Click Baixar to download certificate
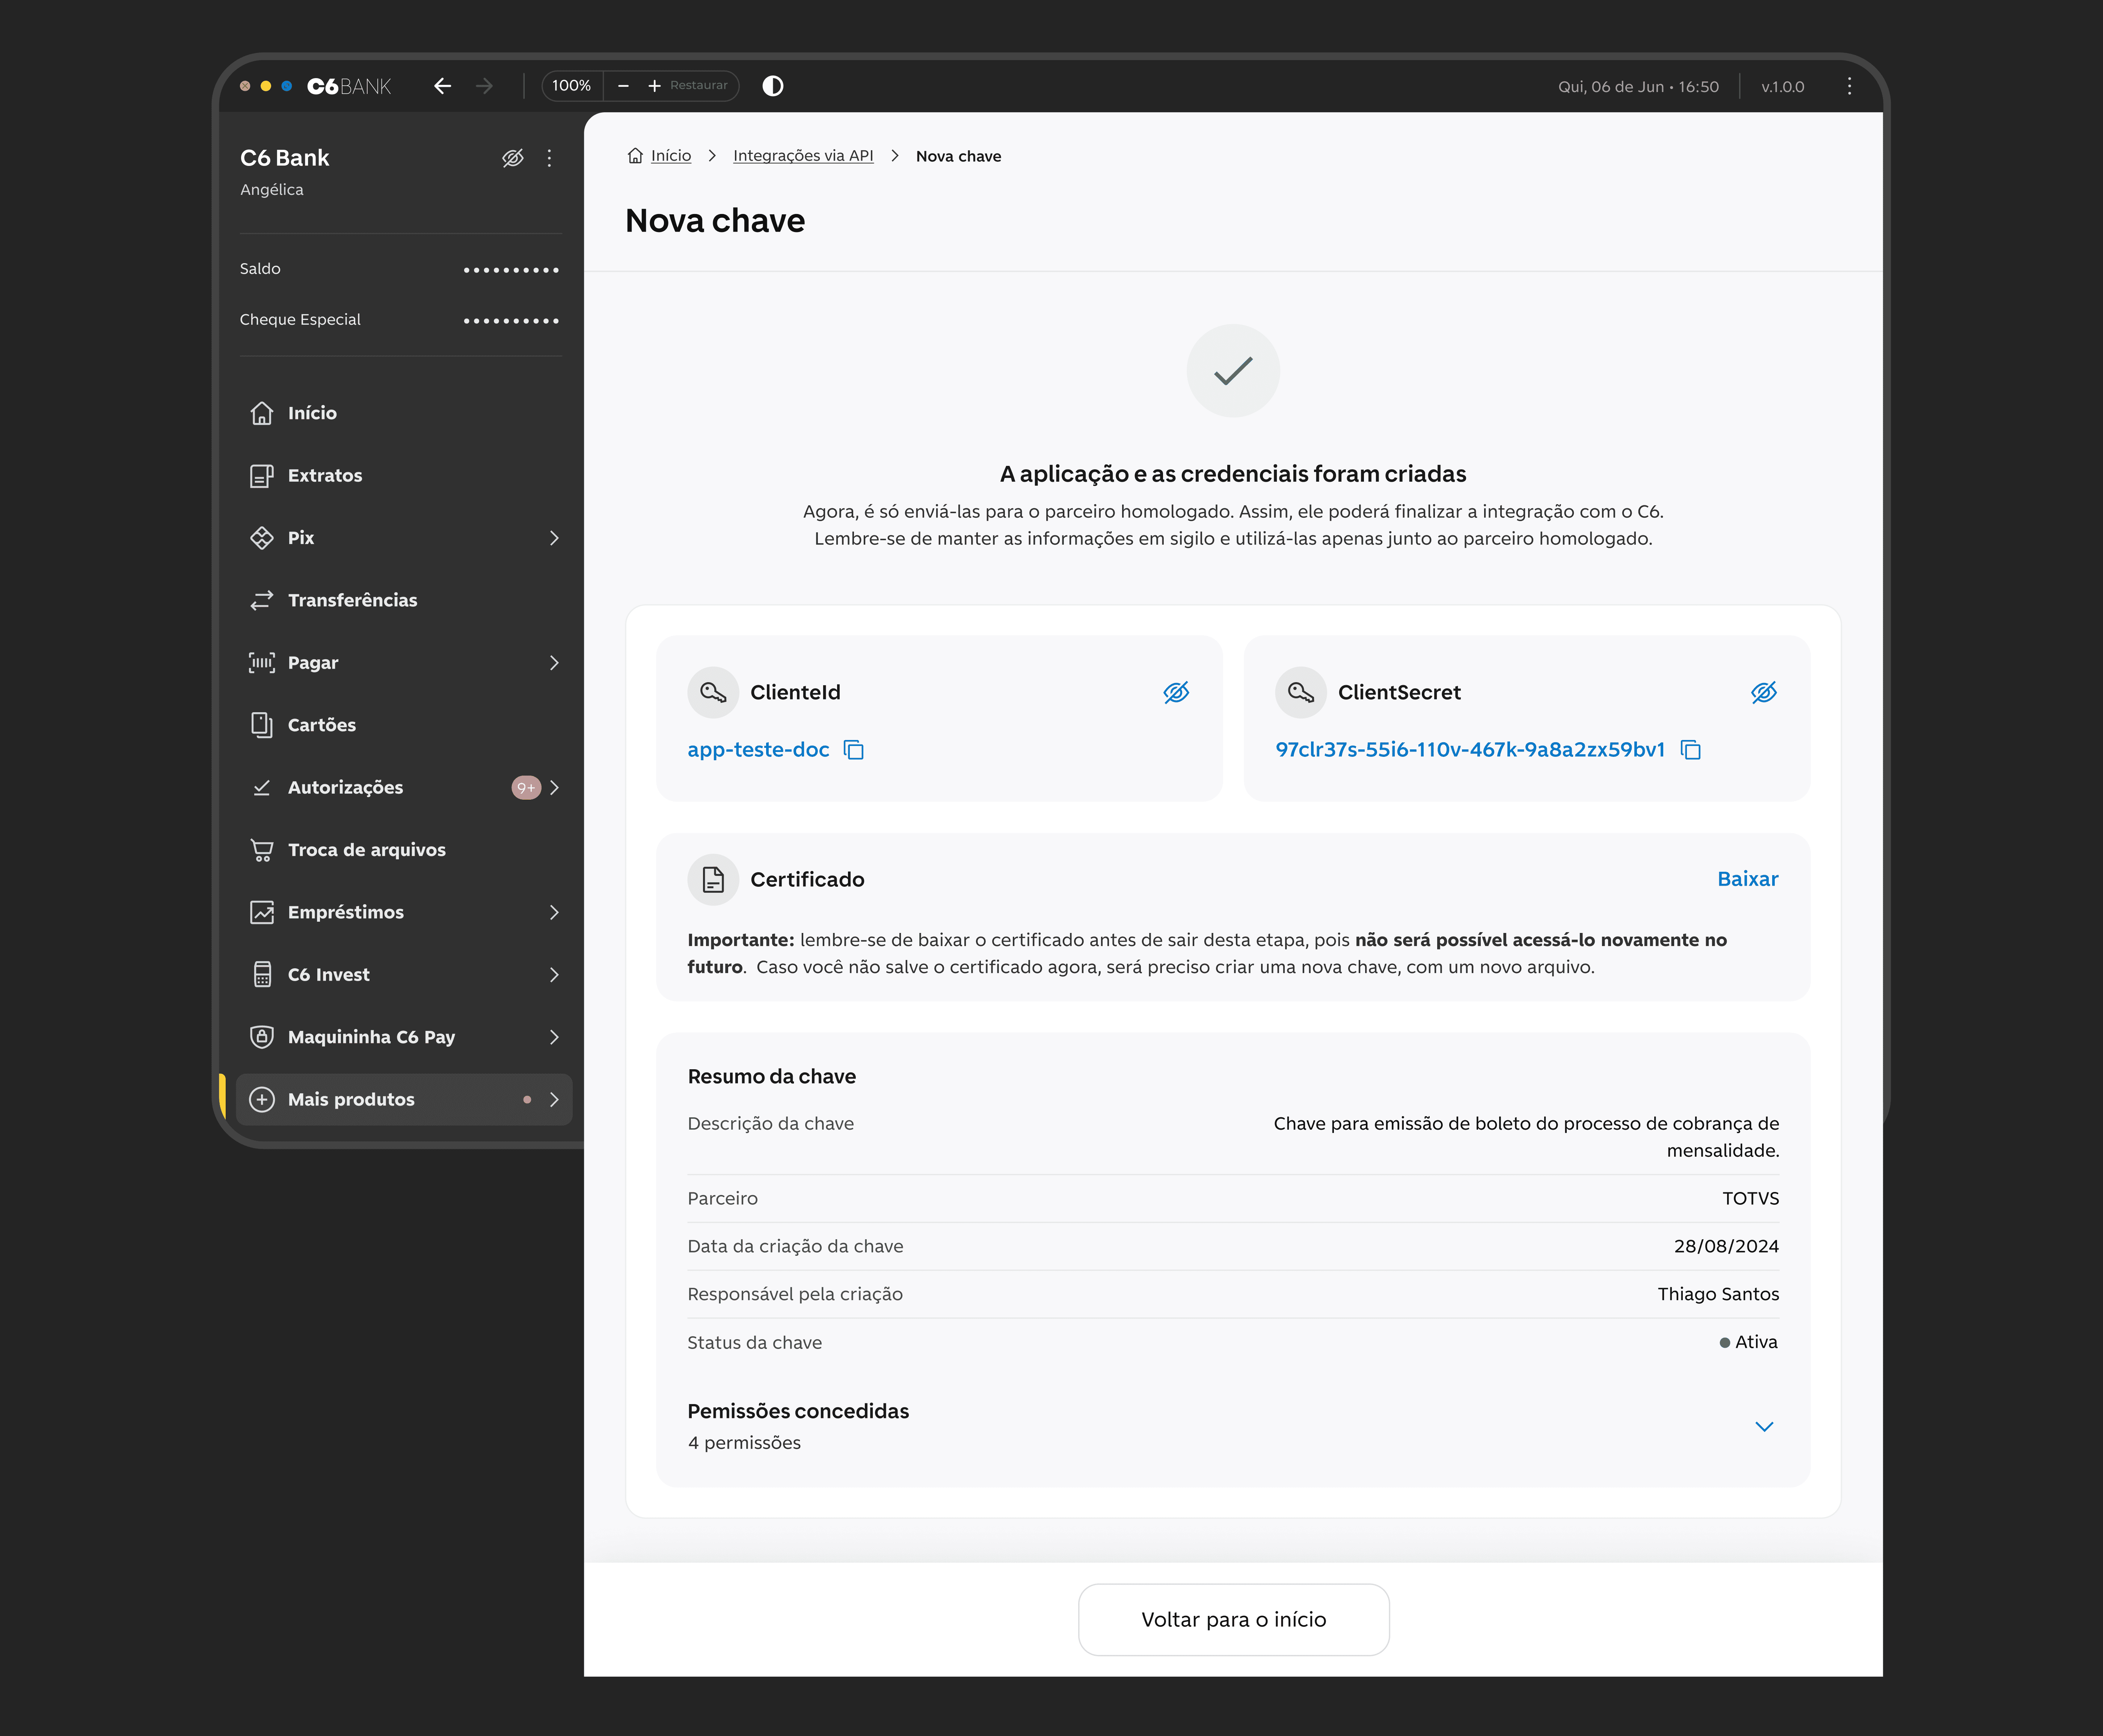The height and width of the screenshot is (1736, 2103). point(1747,879)
